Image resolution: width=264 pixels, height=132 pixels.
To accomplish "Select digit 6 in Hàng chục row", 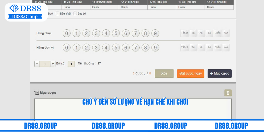I will click(126, 33).
